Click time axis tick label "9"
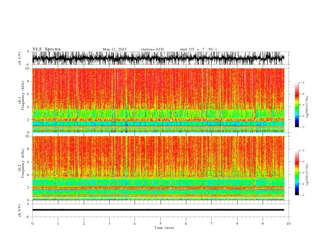This screenshot has height=251, width=325. [263, 224]
